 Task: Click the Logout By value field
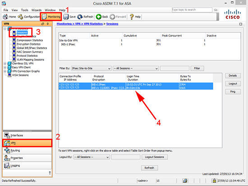point(125,157)
